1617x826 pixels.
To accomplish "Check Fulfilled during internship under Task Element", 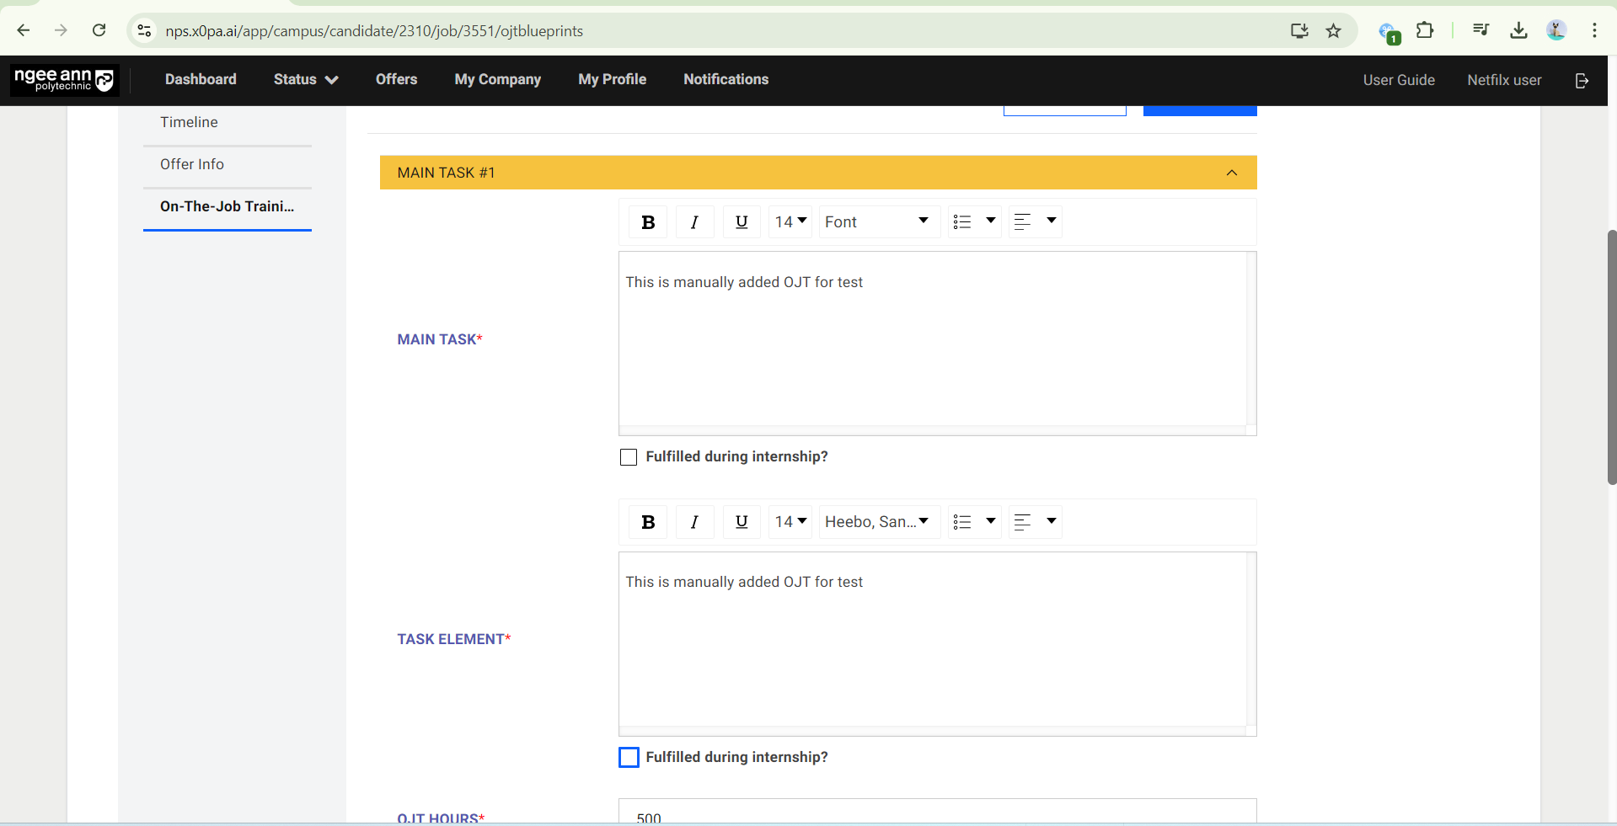I will (629, 757).
